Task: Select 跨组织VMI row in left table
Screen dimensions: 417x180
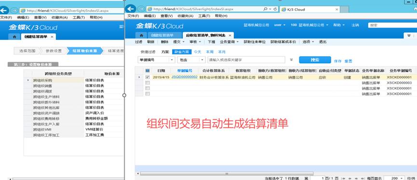Action: point(74,129)
